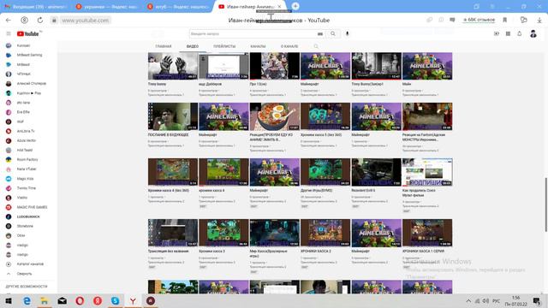548x308 pixels.
Task: Go back in the browser
Action: 9,21
